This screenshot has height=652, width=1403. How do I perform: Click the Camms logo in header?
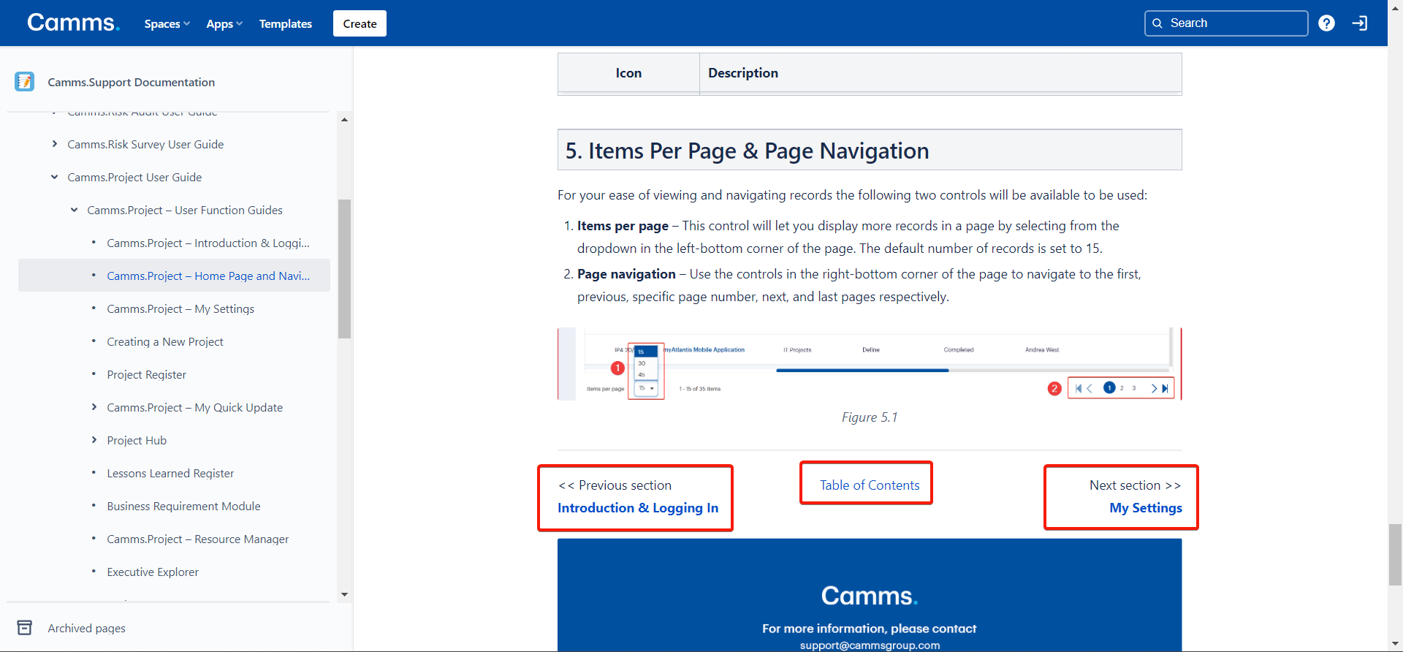[73, 23]
